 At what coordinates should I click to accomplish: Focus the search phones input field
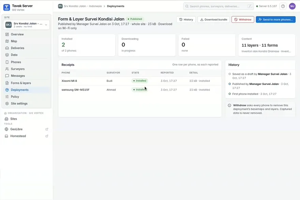click(x=218, y=6)
